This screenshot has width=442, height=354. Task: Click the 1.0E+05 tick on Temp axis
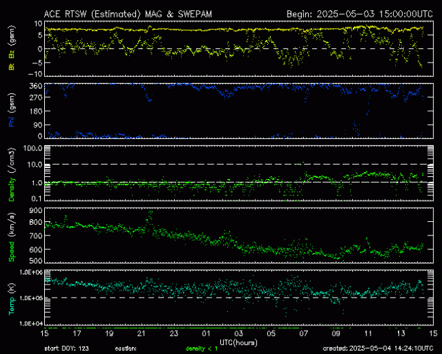pyautogui.click(x=31, y=297)
